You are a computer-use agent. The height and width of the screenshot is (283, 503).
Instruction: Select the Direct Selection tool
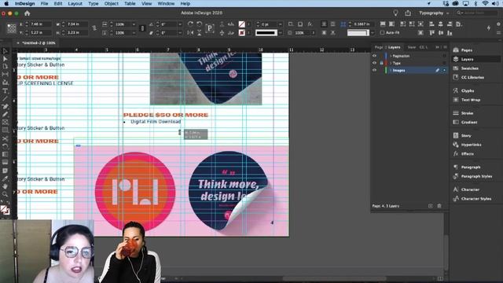[6, 59]
